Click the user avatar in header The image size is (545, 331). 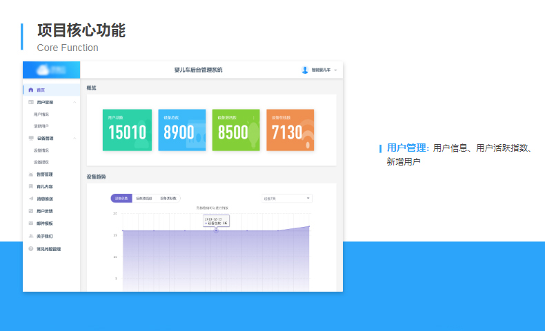pos(305,70)
